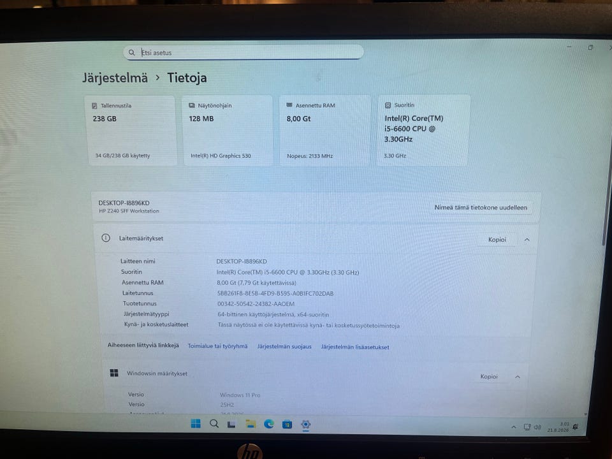This screenshot has height=459, width=612.
Task: Select the Laitetunnus value text
Action: click(275, 293)
